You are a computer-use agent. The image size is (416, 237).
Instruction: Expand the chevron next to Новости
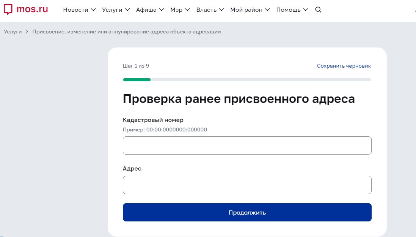[x=93, y=10]
